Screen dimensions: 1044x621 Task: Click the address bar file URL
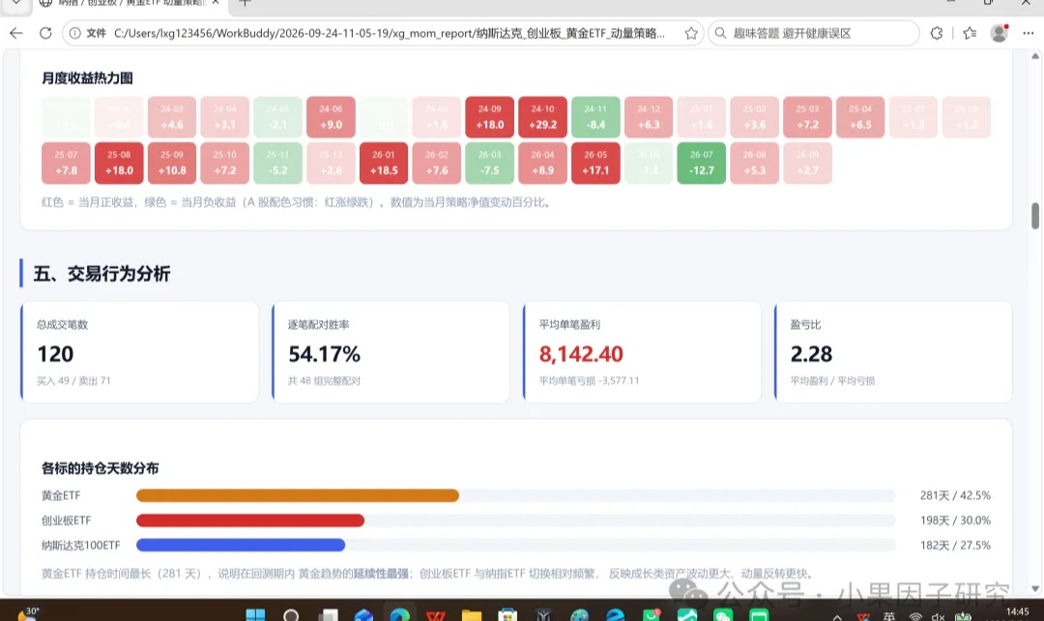point(389,33)
